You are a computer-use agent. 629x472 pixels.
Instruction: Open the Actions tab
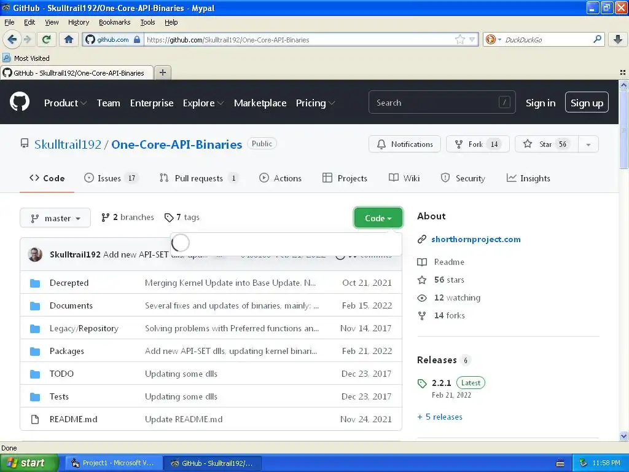click(x=280, y=178)
